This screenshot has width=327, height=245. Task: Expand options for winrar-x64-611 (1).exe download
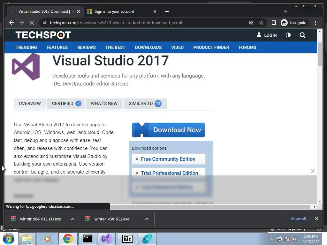click(x=72, y=219)
